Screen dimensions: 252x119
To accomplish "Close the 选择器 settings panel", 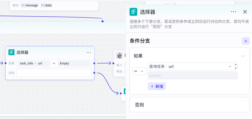I will pos(245,12).
